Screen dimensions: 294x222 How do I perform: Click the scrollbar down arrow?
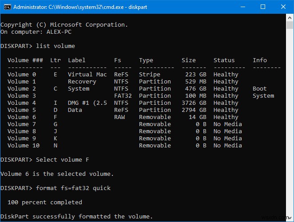290,218
